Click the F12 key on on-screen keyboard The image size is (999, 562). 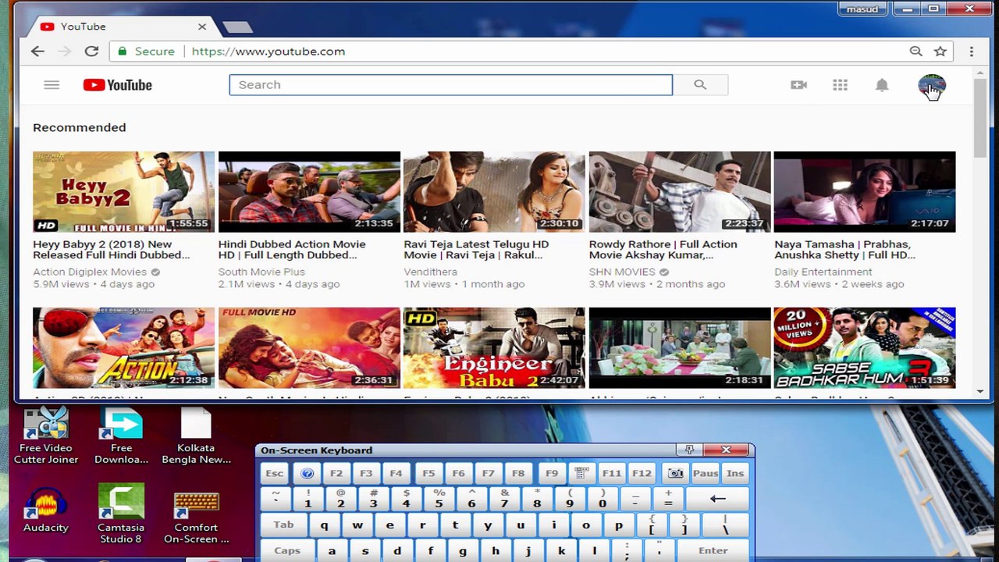[x=642, y=474]
